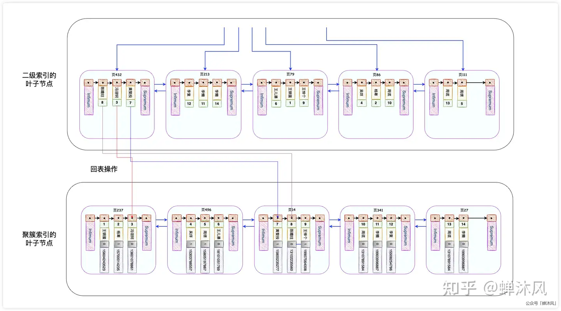Click primary key 11 in 页341
Screen dimensions: 561x311
click(x=378, y=224)
